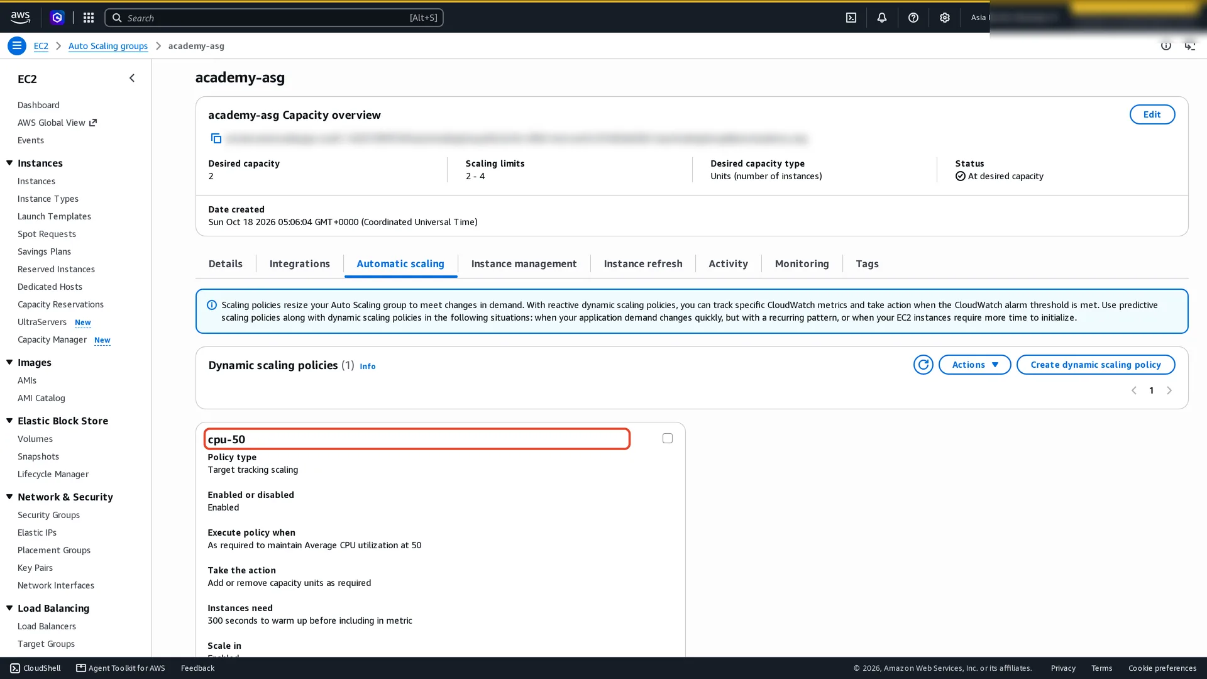This screenshot has height=679, width=1207.
Task: Collapse the Load Balancing section
Action: [x=9, y=609]
